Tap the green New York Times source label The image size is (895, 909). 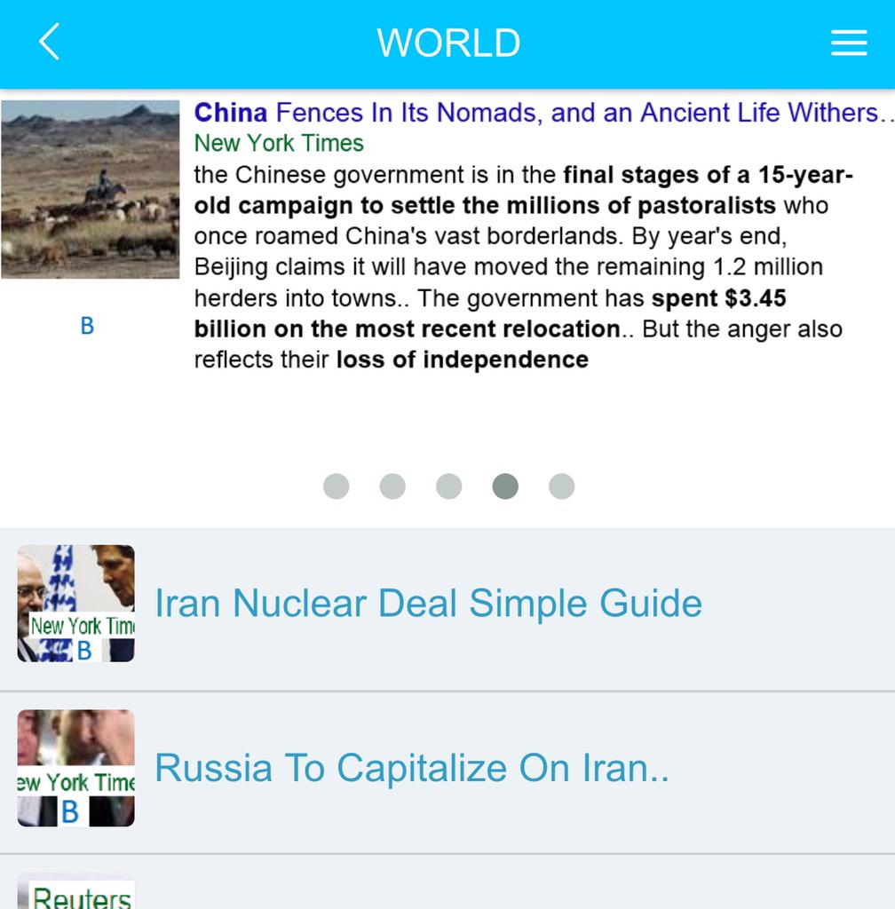click(279, 143)
